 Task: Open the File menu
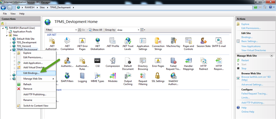[x=5, y=13]
